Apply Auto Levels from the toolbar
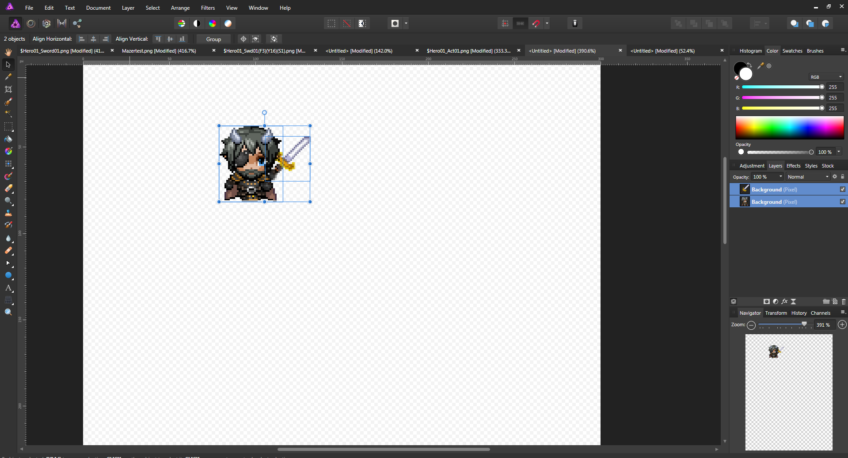Screen dimensions: 848x458 pyautogui.click(x=182, y=23)
